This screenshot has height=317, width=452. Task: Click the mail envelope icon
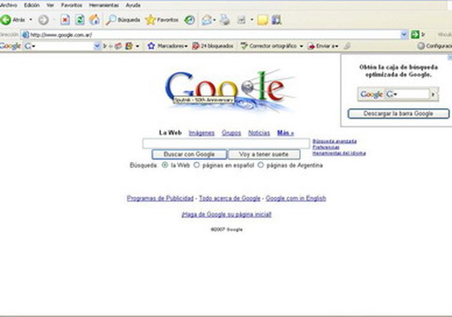tap(207, 20)
